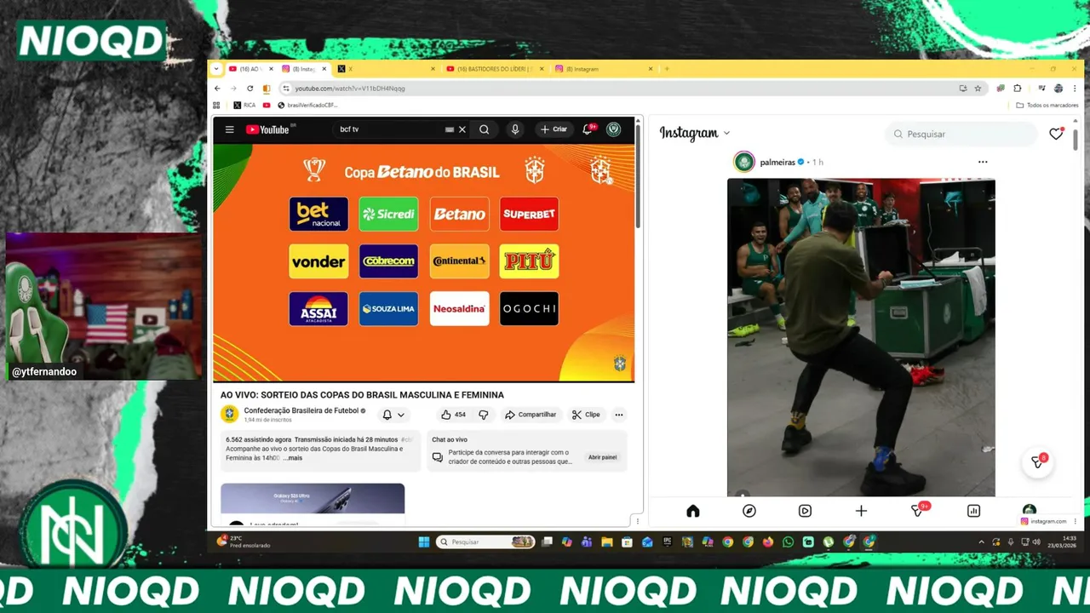Click the Clipe button

[586, 415]
